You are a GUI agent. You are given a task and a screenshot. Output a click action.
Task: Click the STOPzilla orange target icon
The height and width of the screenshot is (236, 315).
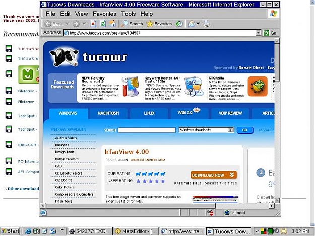pos(258,87)
